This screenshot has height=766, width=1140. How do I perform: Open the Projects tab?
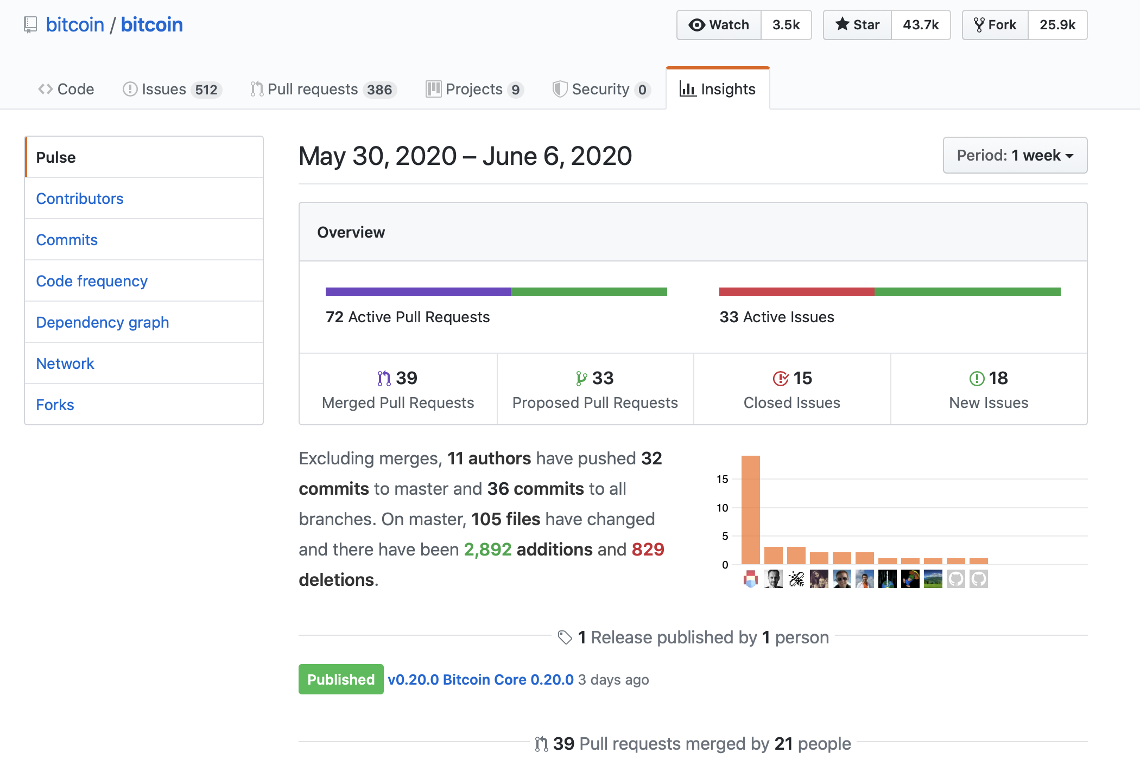[x=475, y=89]
